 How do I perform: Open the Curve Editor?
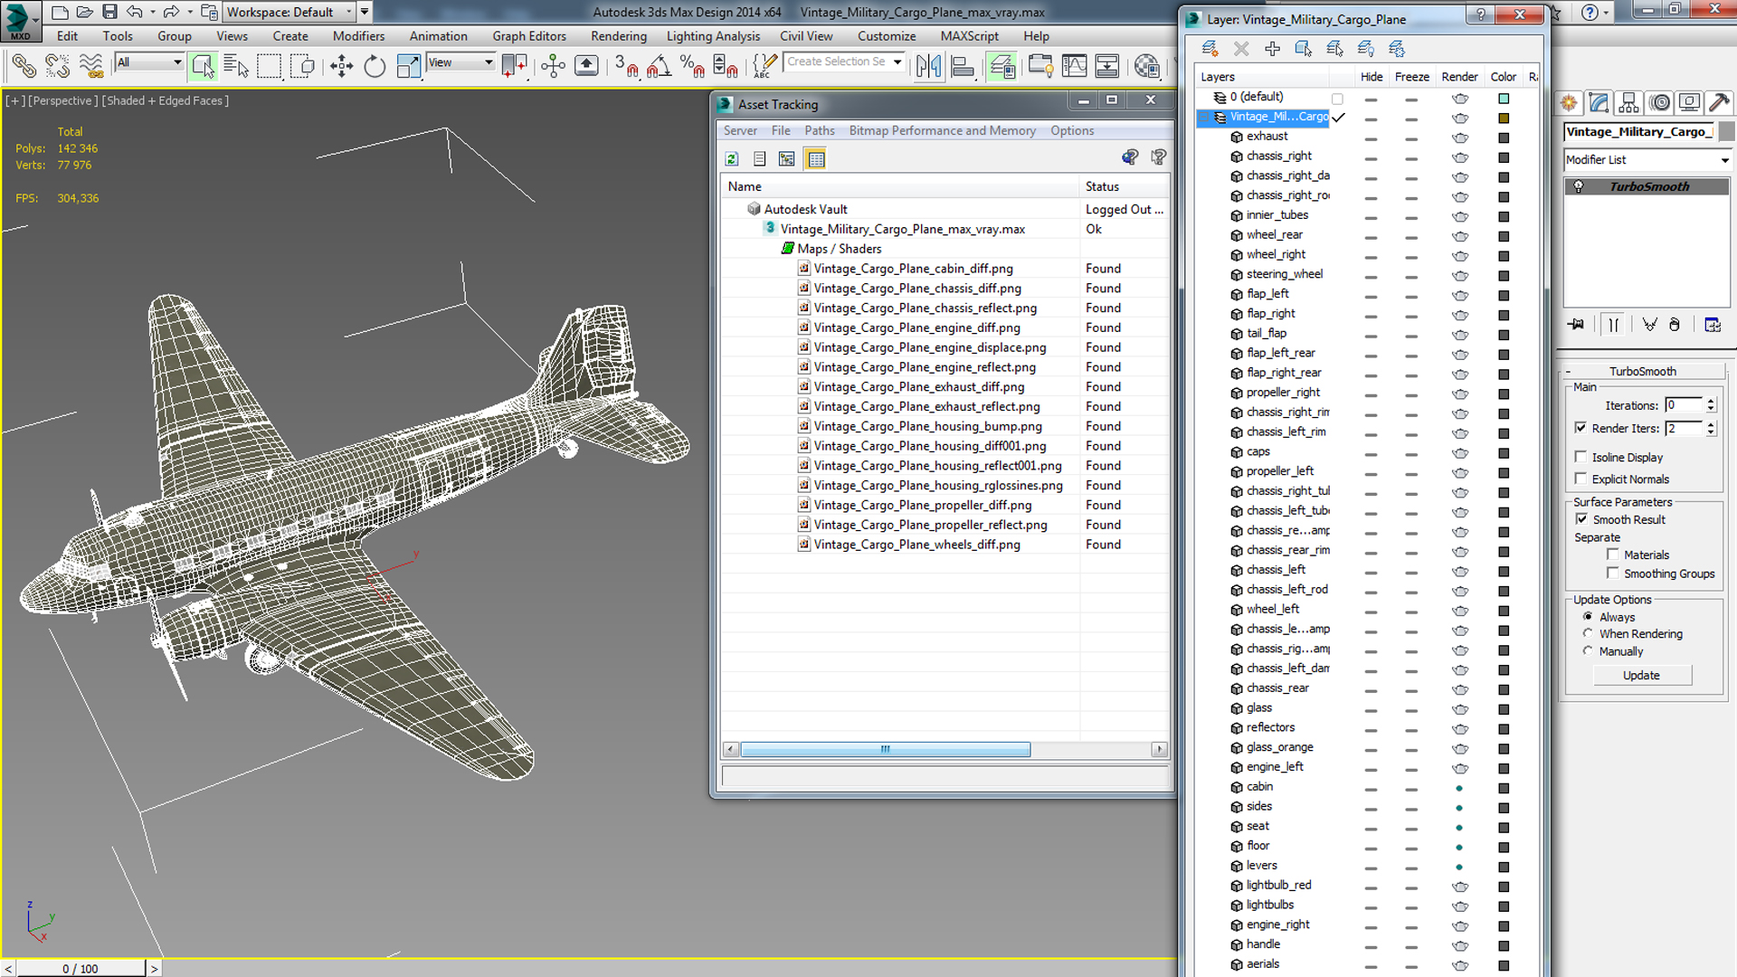pyautogui.click(x=1075, y=66)
